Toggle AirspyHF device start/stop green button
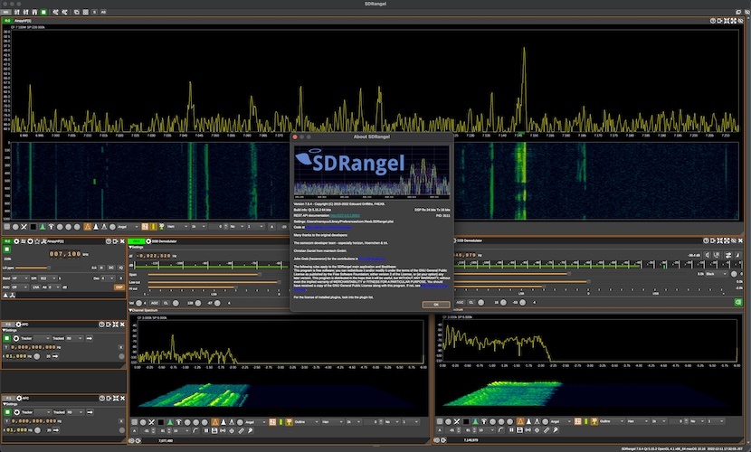Screen dimensions: 751x452 (x=6, y=250)
